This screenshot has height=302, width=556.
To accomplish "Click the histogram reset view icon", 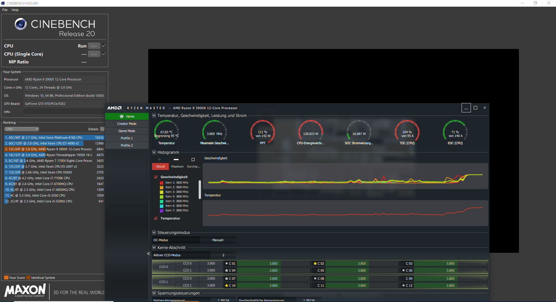I will 193,160.
